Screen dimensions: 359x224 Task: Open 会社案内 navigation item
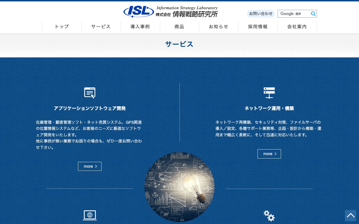[x=297, y=27]
